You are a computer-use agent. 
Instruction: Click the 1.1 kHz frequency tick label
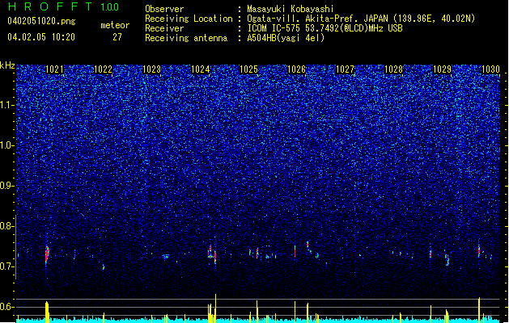tap(7, 105)
